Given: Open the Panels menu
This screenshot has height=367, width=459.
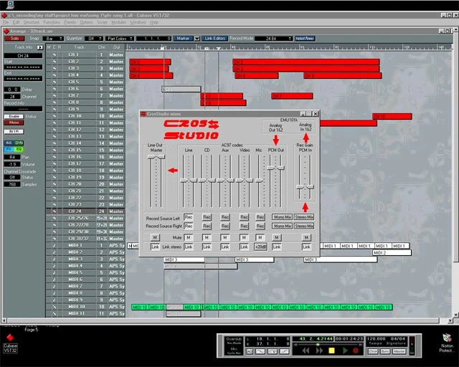Looking at the screenshot, I should (70, 22).
